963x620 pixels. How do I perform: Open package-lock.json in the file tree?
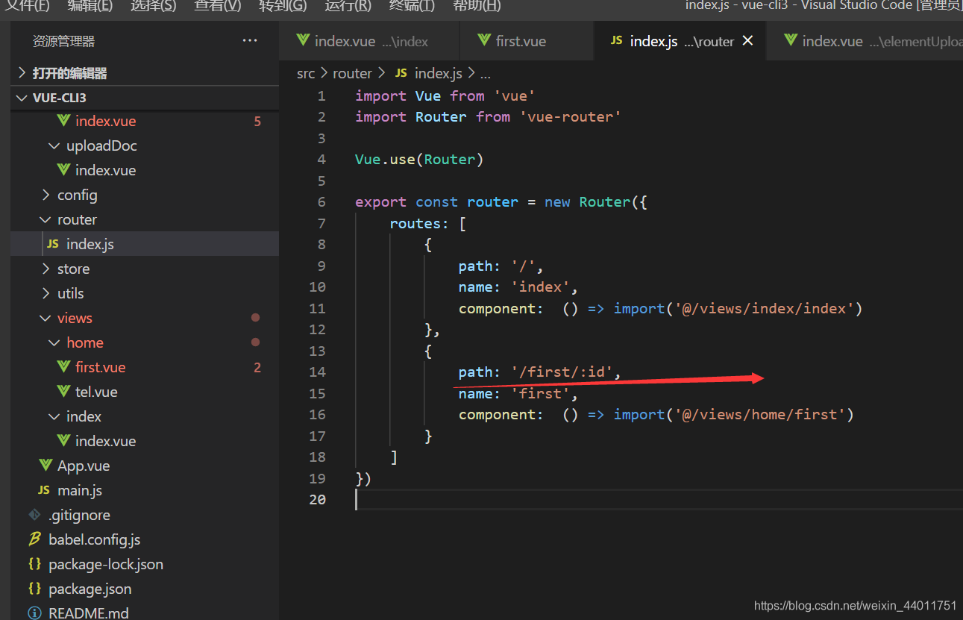(x=106, y=564)
